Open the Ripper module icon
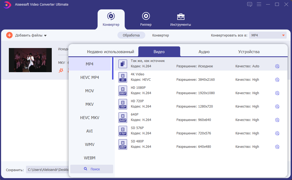This screenshot has width=292, height=180. pyautogui.click(x=146, y=16)
